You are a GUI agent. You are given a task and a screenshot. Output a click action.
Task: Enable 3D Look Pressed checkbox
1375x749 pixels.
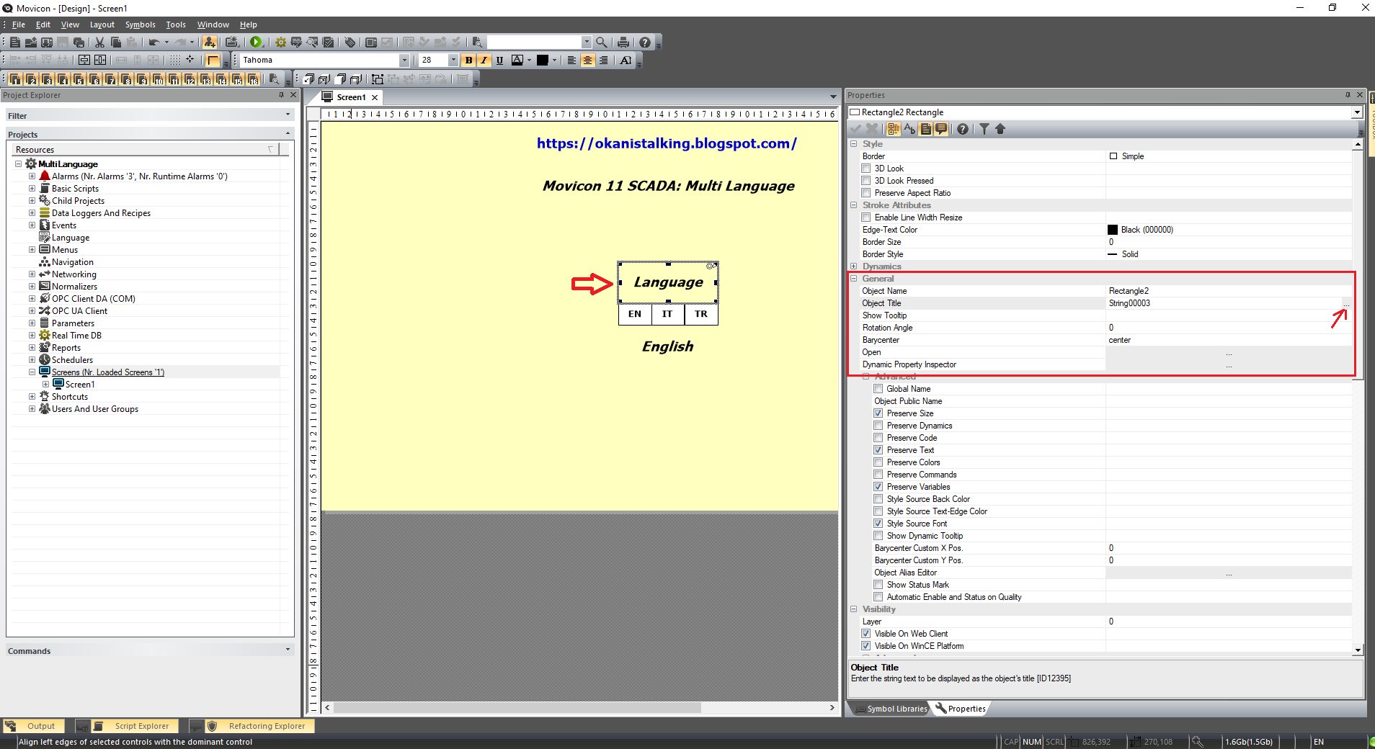click(866, 181)
